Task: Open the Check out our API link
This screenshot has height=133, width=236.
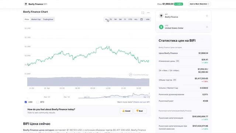Action: [x=141, y=102]
